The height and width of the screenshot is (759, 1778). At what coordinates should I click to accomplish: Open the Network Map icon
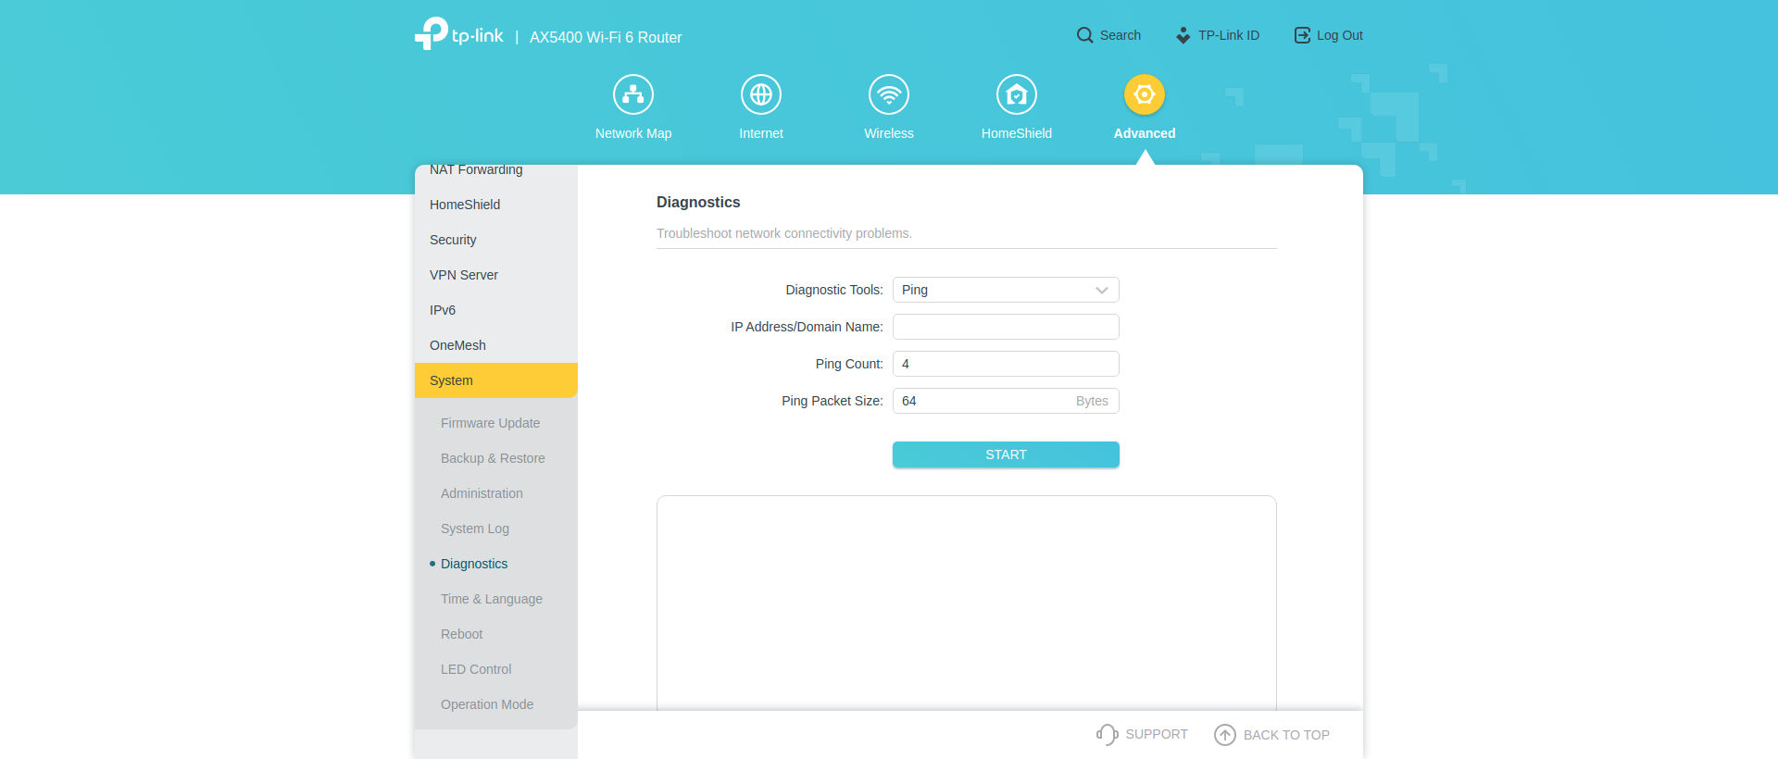pyautogui.click(x=633, y=94)
